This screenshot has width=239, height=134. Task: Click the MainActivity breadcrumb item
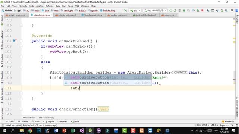[x=108, y=10]
